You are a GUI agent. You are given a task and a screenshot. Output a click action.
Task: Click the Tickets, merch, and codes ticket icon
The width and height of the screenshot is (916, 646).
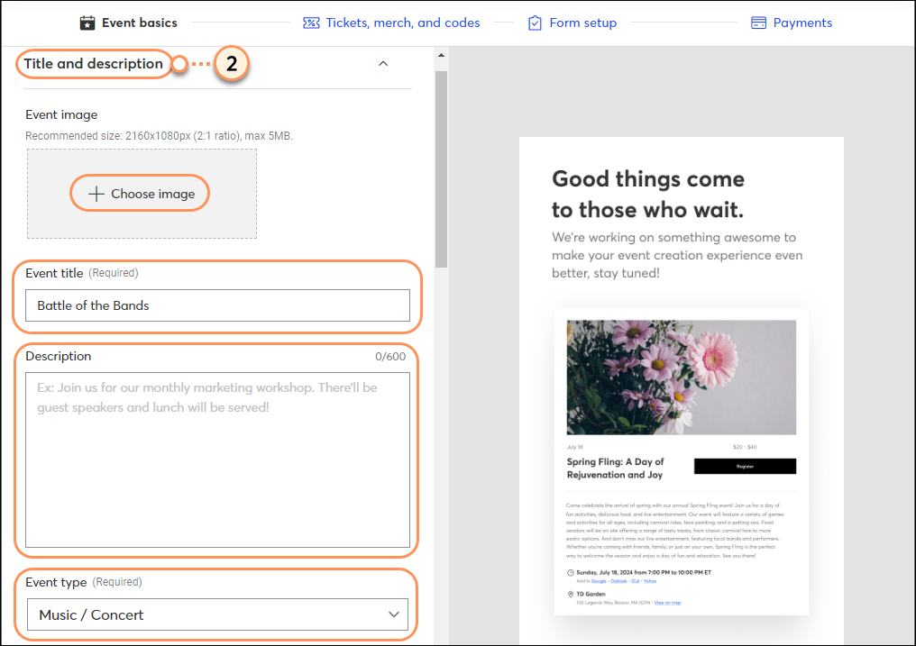311,23
